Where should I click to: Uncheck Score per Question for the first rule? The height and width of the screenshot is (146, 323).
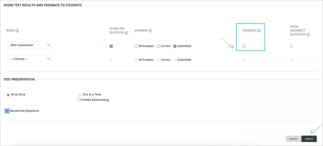(111, 46)
